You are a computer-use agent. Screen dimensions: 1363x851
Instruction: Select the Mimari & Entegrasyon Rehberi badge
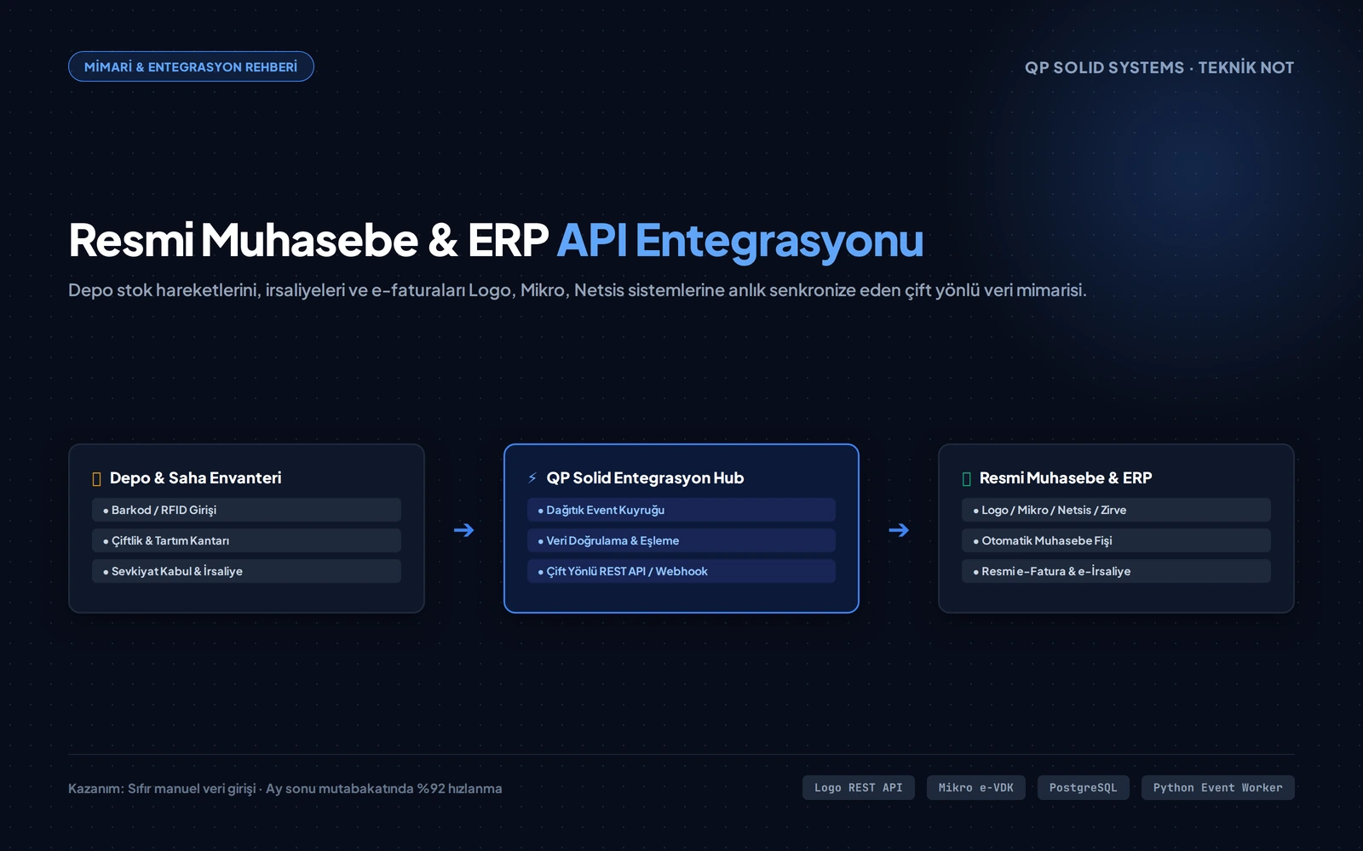[x=191, y=66]
